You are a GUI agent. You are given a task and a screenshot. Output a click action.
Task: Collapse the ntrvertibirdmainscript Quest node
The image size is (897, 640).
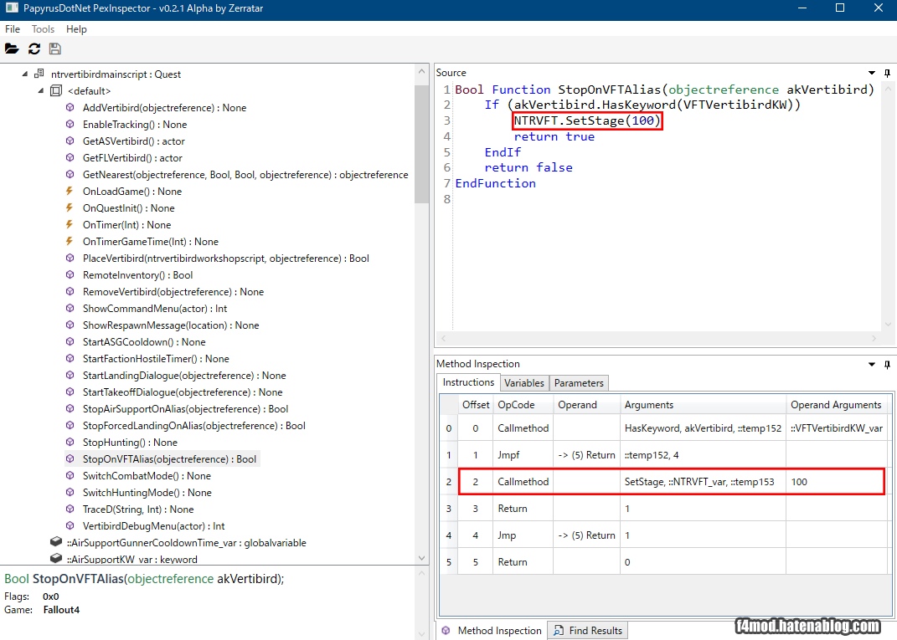coord(24,74)
